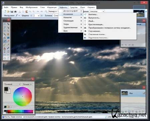Click the Cut scissors toolbar icon

click(20, 11)
